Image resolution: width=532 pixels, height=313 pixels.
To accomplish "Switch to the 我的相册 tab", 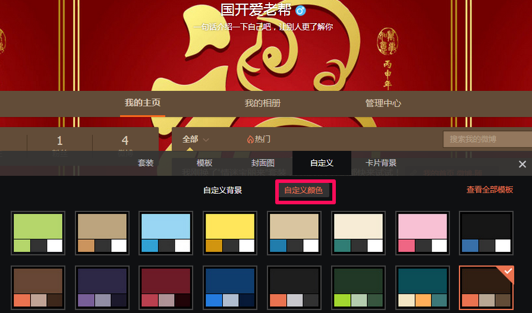I will 262,103.
